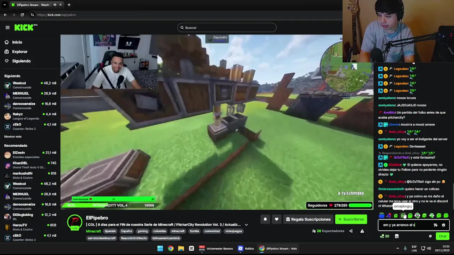Reload the page

coord(22,15)
